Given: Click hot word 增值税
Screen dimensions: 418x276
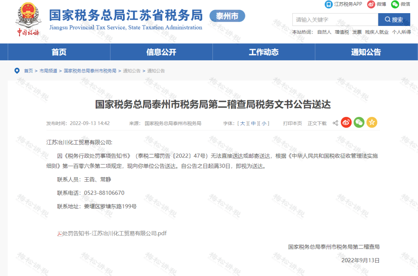Looking at the screenshot, I should pos(342,32).
